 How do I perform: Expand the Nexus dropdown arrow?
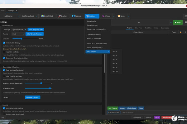[129, 16]
